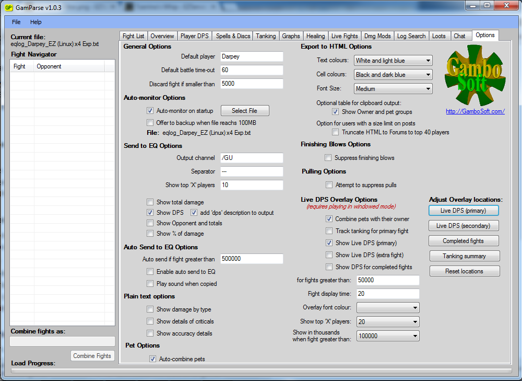
Task: Open the Text colours dropdown
Action: 393,61
